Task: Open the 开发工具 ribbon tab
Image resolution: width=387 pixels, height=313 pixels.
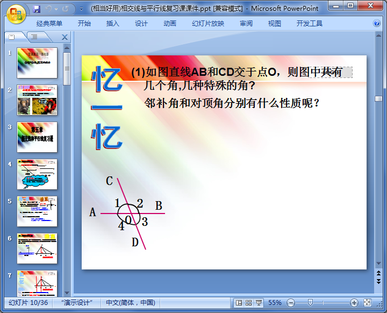Action: coord(309,24)
